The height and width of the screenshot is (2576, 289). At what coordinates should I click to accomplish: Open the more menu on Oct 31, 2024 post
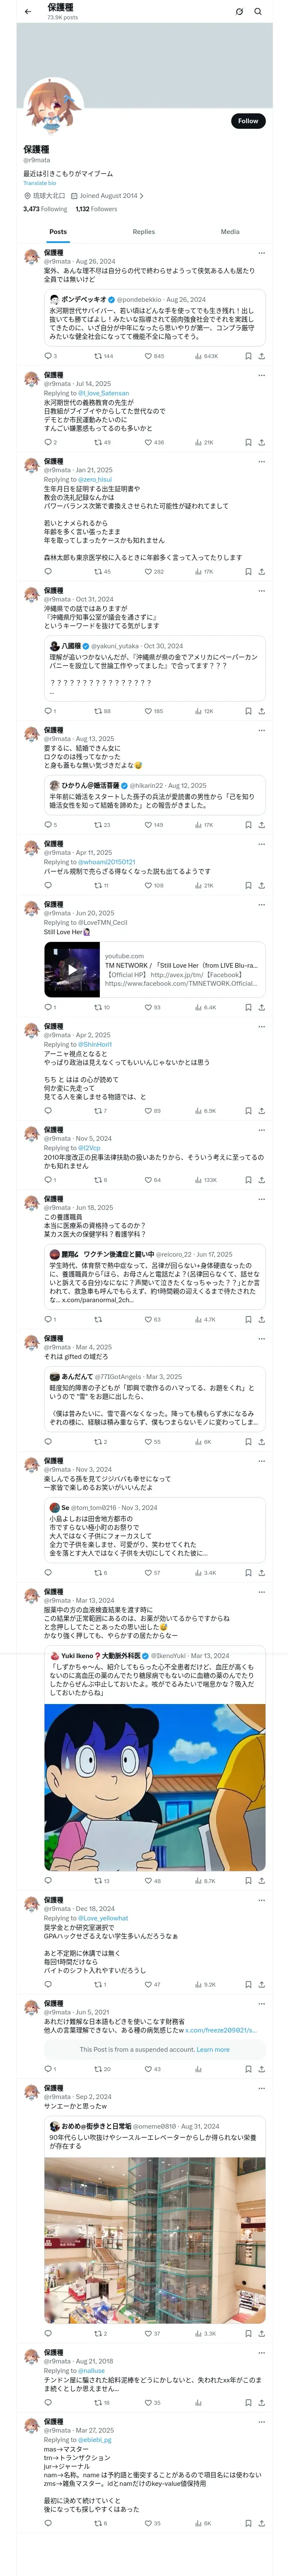click(x=261, y=591)
